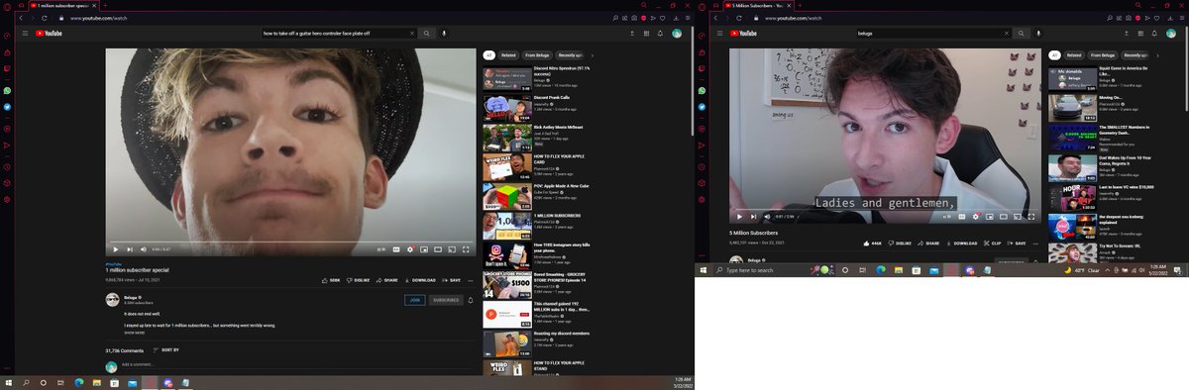Image resolution: width=1189 pixels, height=390 pixels.
Task: Open YouTube notifications bell in left window
Action: 659,33
